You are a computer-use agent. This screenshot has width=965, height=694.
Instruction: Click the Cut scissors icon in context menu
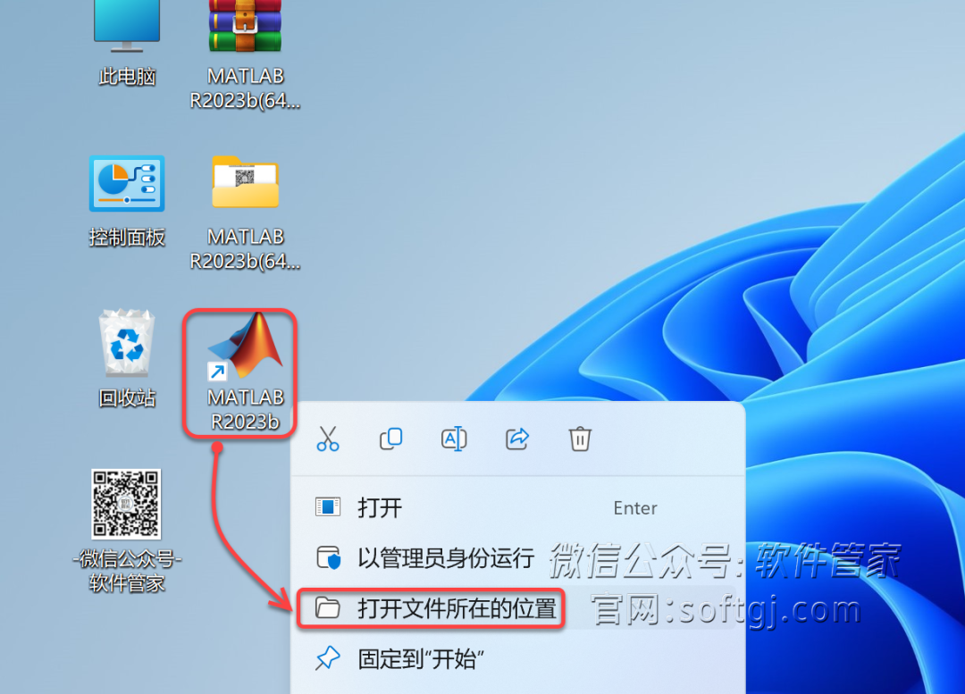coord(327,439)
